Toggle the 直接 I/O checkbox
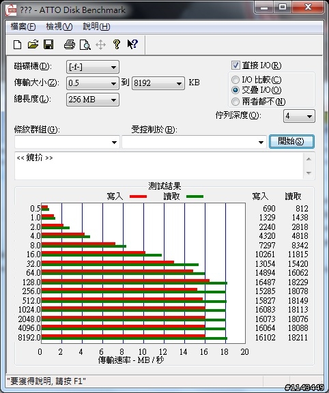The width and height of the screenshot is (329, 393). (235, 65)
